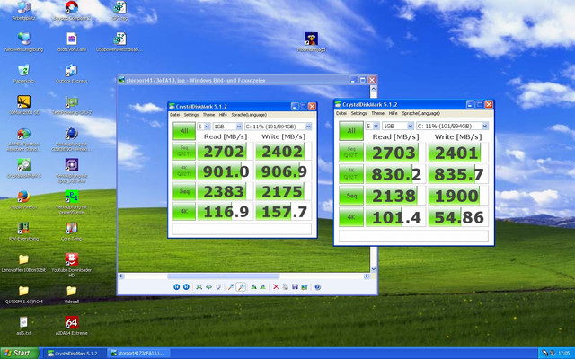Screen dimensions: 575x359
Task: Click the red X delete icon
Action: 276,287
